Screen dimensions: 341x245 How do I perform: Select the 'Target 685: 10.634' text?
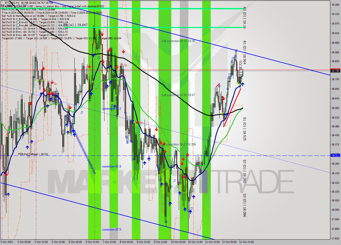(x=111, y=38)
